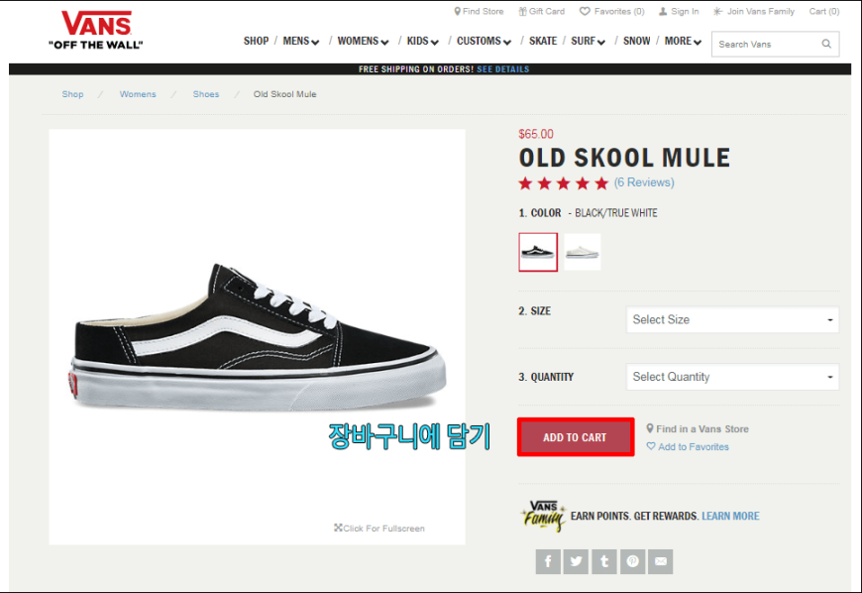Select the Black/True White color swatch

pos(538,252)
